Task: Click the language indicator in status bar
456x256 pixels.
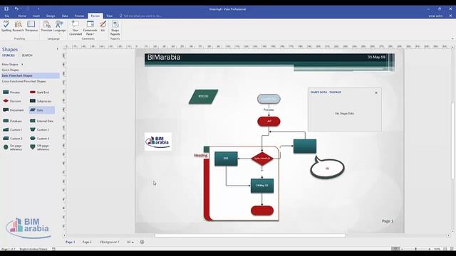Action: pyautogui.click(x=33, y=249)
